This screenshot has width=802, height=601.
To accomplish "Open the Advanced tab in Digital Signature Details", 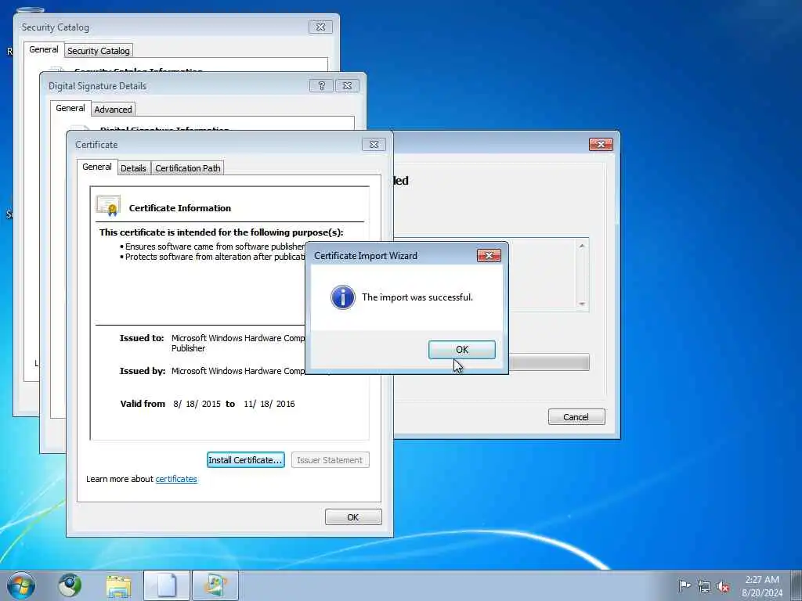I will (x=113, y=110).
